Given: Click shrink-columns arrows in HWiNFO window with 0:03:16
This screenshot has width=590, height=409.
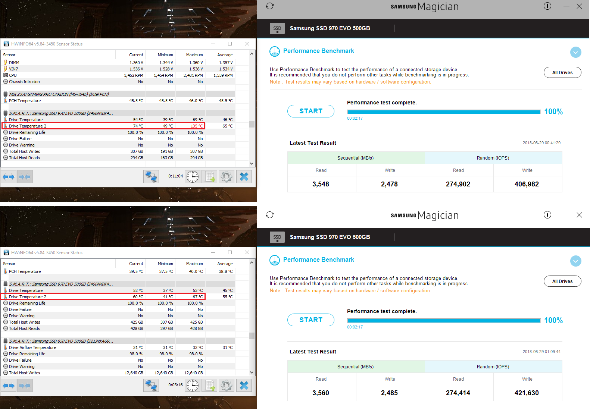Looking at the screenshot, I should (x=25, y=386).
